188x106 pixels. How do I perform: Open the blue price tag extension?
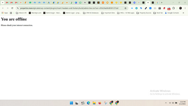tap(141, 8)
